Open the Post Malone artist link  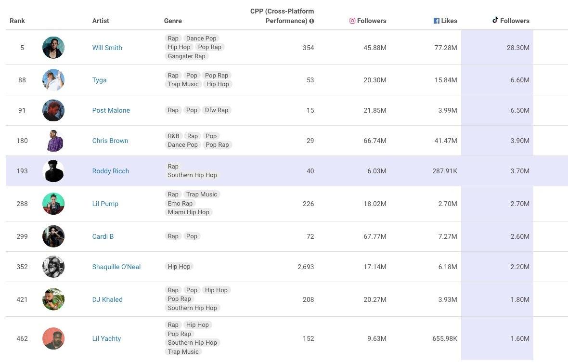click(x=111, y=111)
